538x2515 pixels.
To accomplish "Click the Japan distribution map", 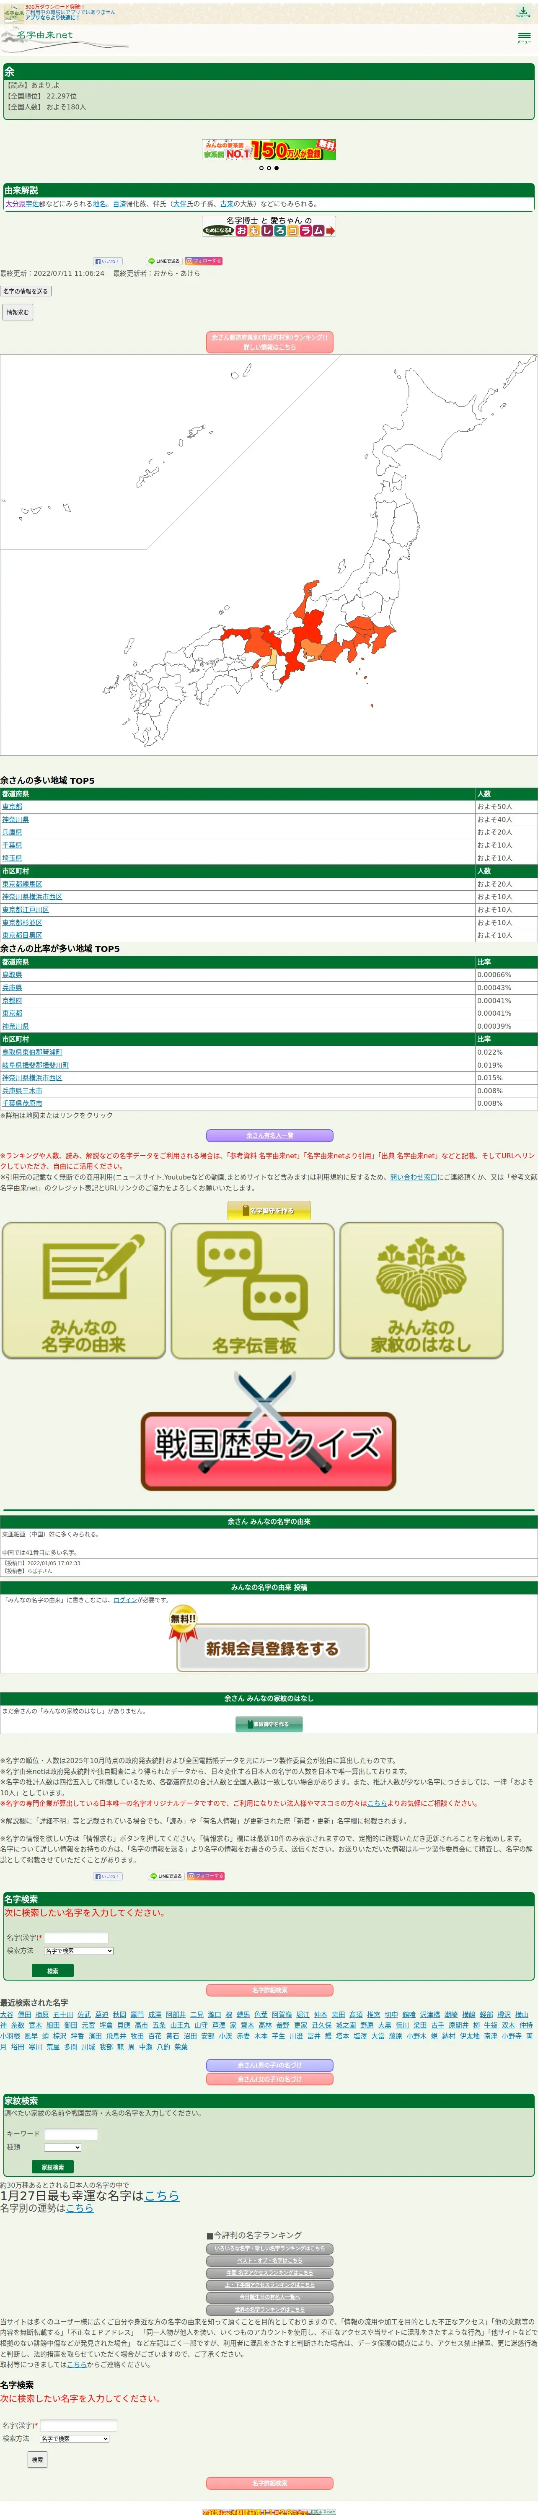I will click(269, 555).
